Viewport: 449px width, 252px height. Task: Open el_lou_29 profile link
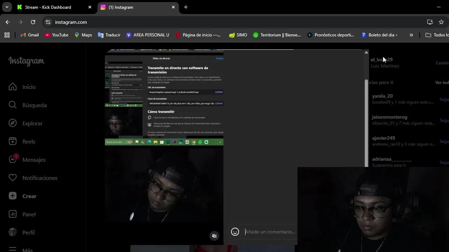point(382,59)
